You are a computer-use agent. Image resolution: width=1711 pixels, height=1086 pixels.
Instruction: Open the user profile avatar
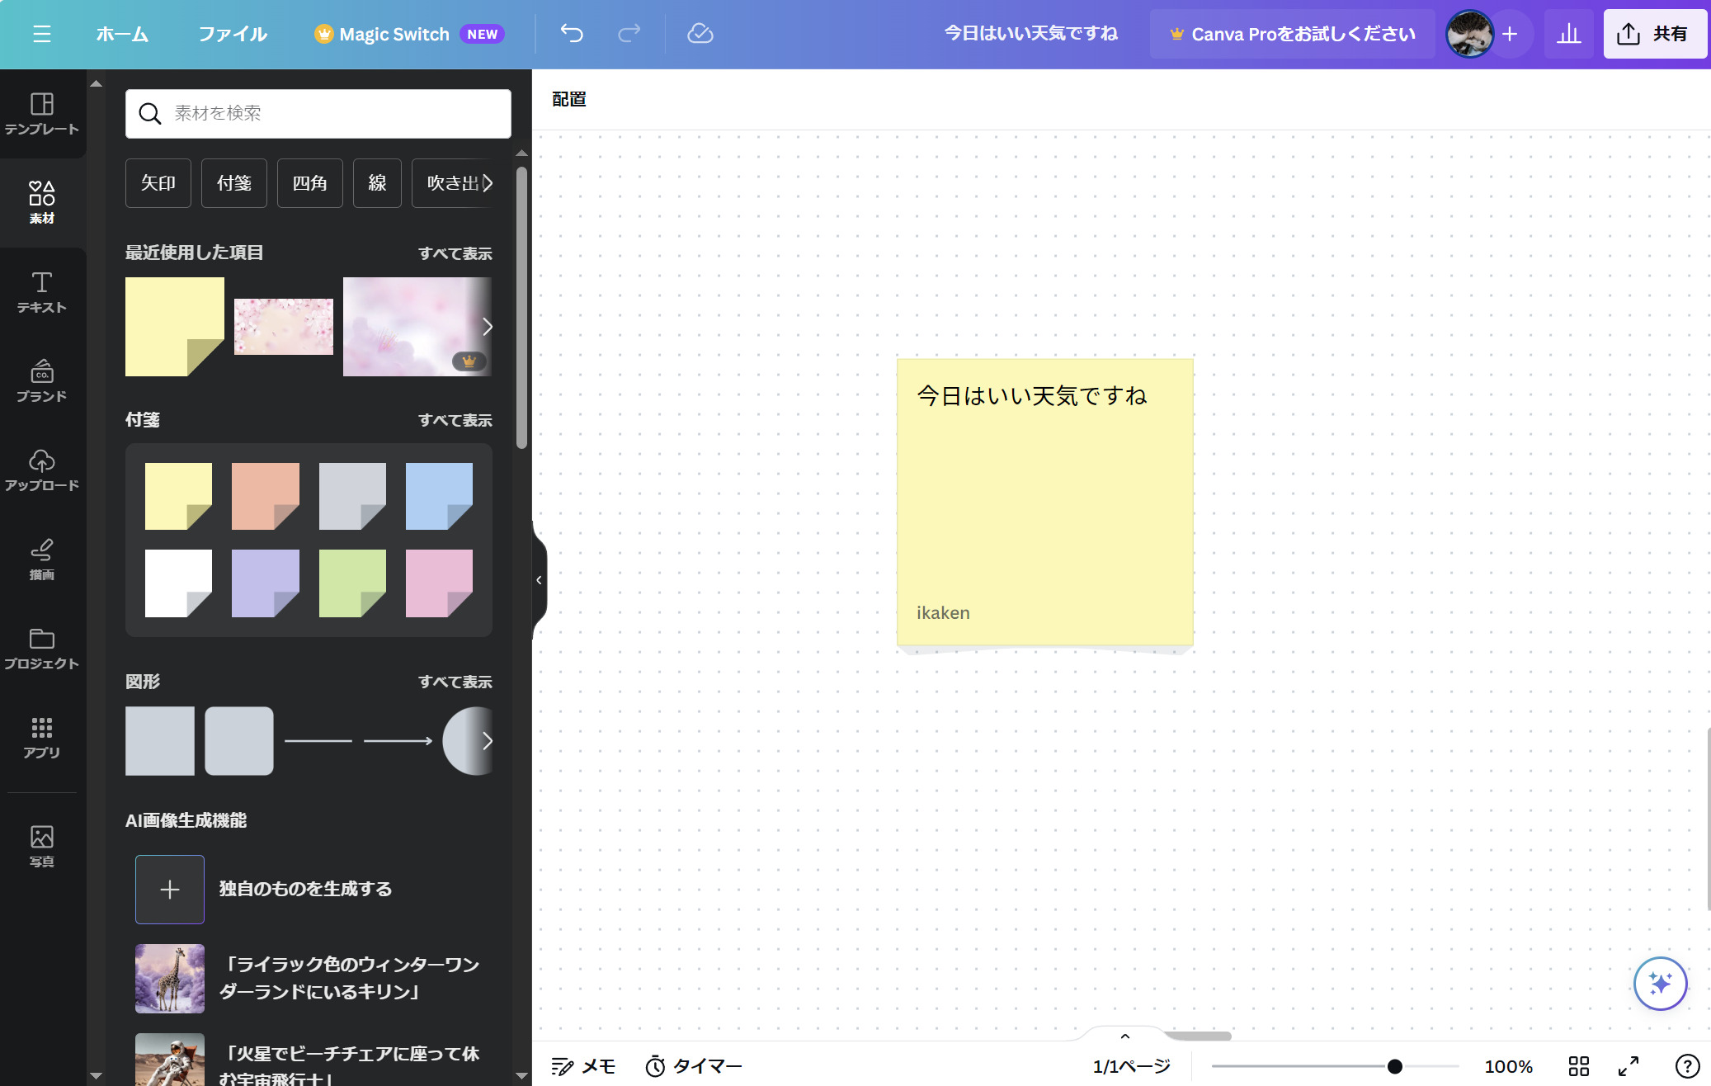click(1469, 34)
